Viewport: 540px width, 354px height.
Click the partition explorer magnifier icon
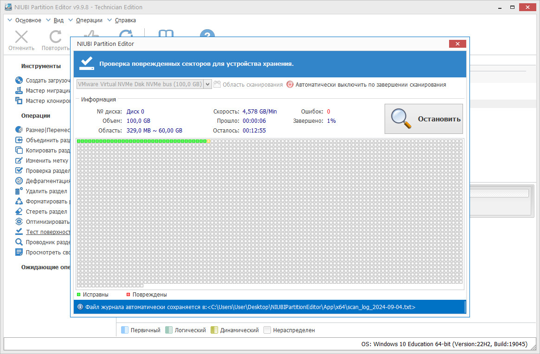pos(19,242)
